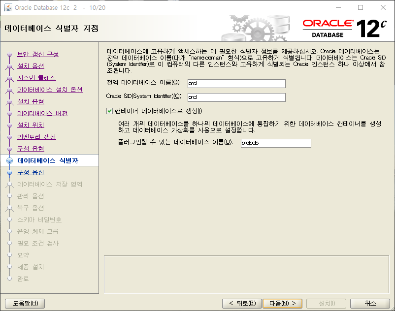Click the step bullet icon beside 구성 옵션
Viewport: 395px width, 311px height.
click(9, 173)
